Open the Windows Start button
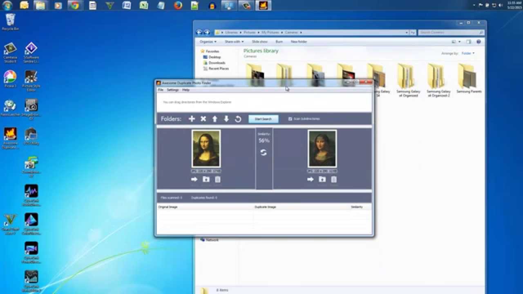This screenshot has width=523, height=294. [x=7, y=5]
